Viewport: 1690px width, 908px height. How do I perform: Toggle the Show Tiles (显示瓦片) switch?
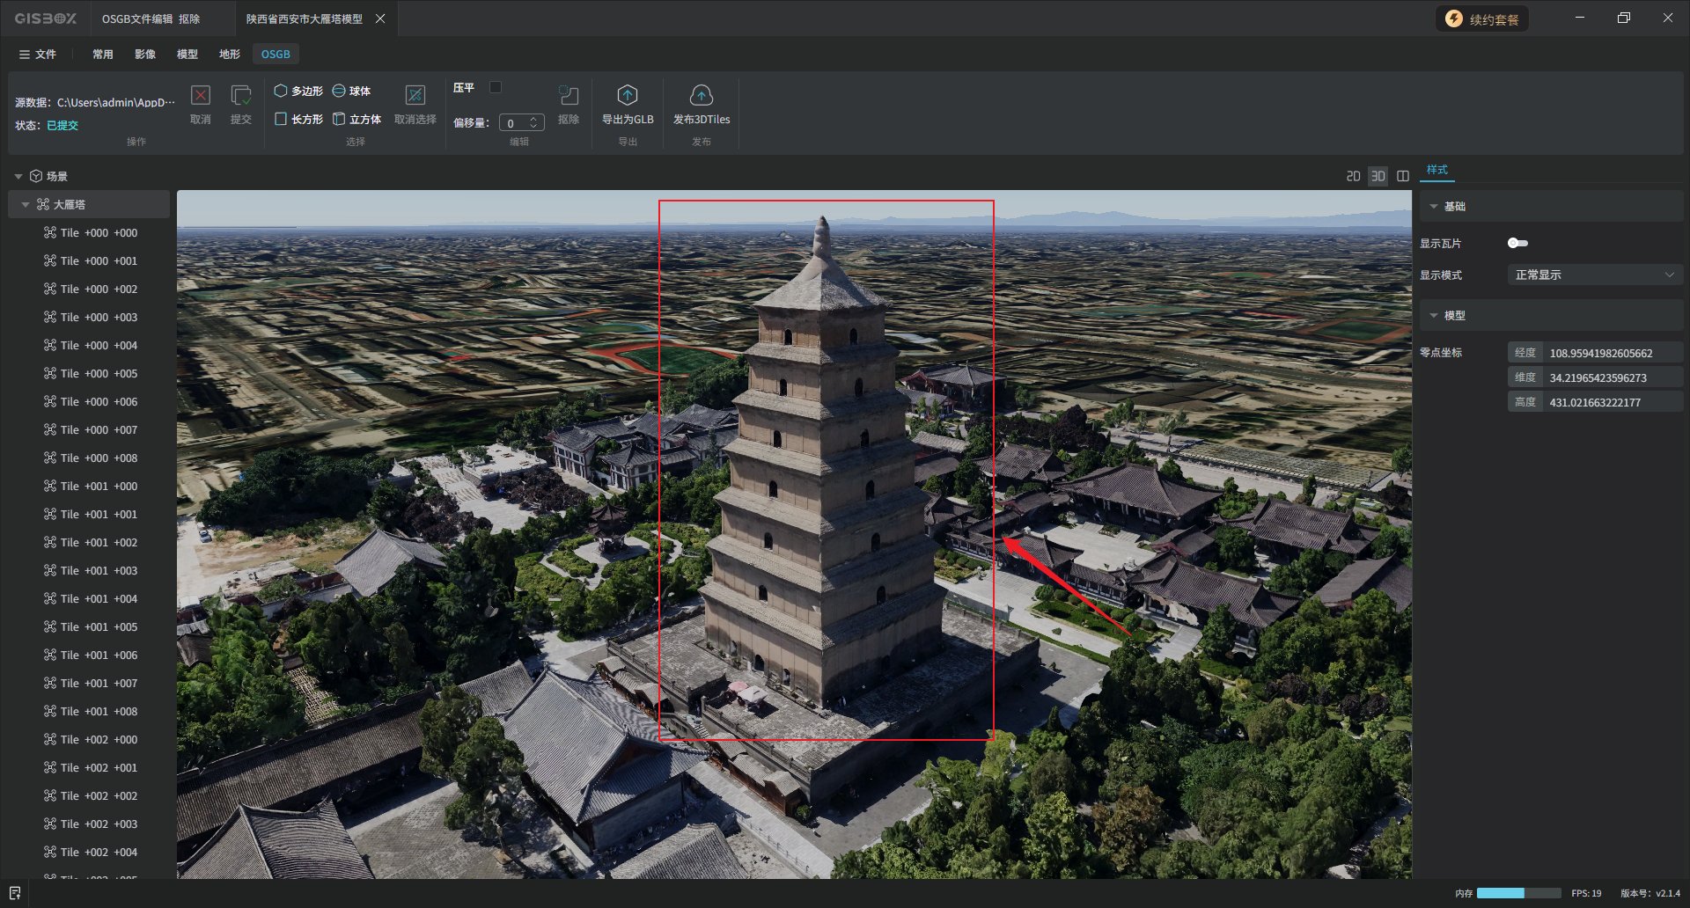(1517, 243)
